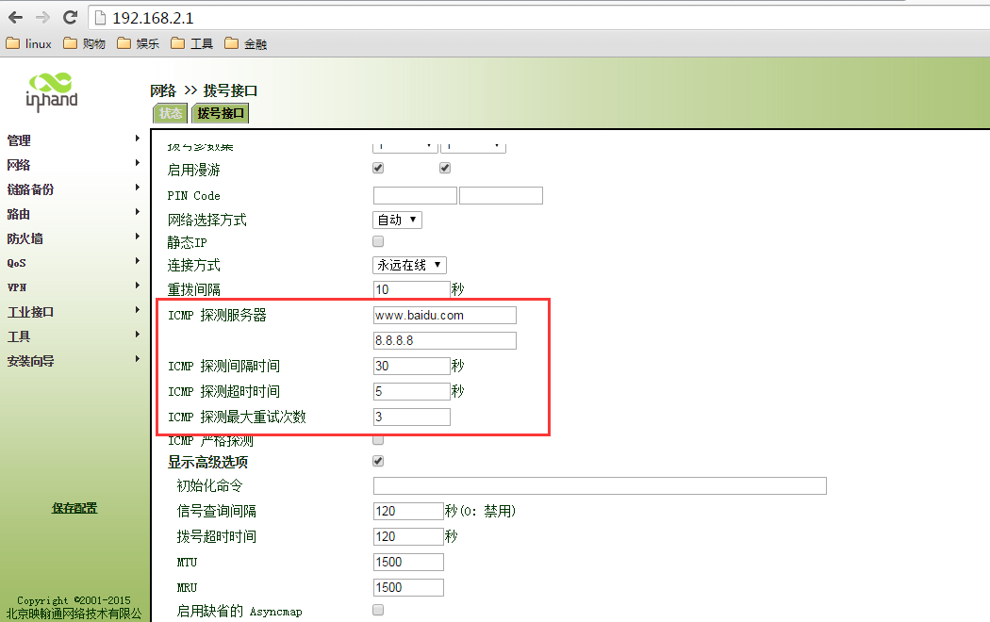This screenshot has width=990, height=622.
Task: Reload the router page
Action: coord(70,17)
